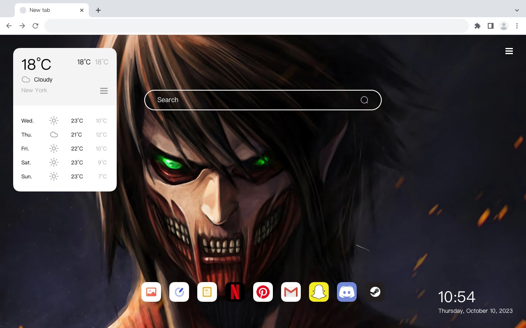Screen dimensions: 526x328
Task: Select the Sat. forecast row label
Action: [26, 162]
